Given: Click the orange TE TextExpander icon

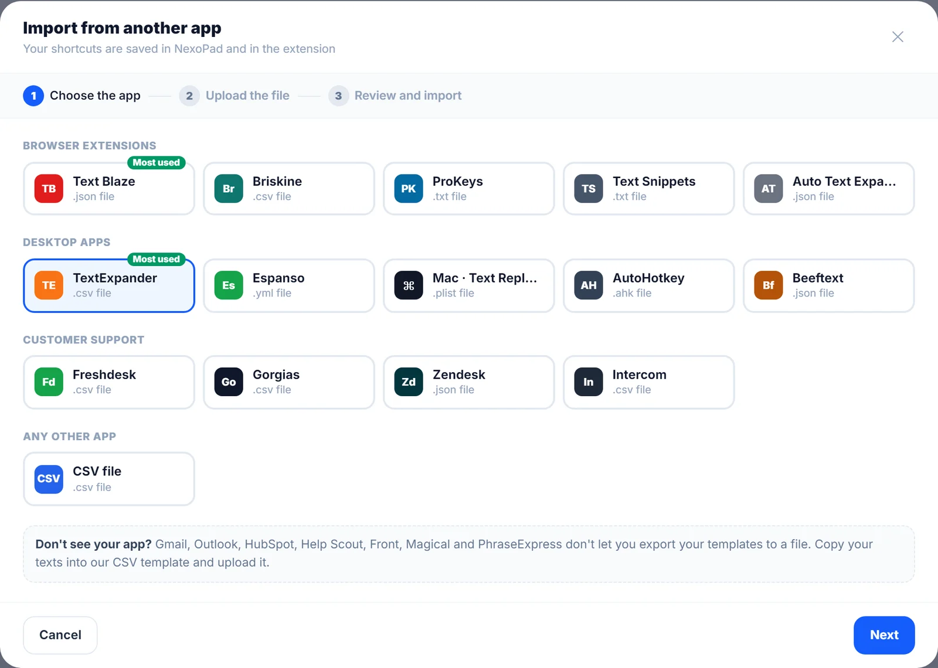Looking at the screenshot, I should click(49, 285).
